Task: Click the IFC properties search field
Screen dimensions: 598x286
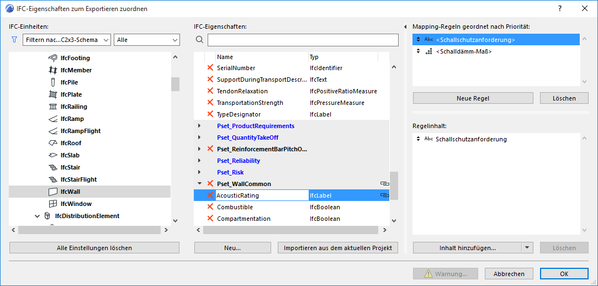Action: (303, 40)
